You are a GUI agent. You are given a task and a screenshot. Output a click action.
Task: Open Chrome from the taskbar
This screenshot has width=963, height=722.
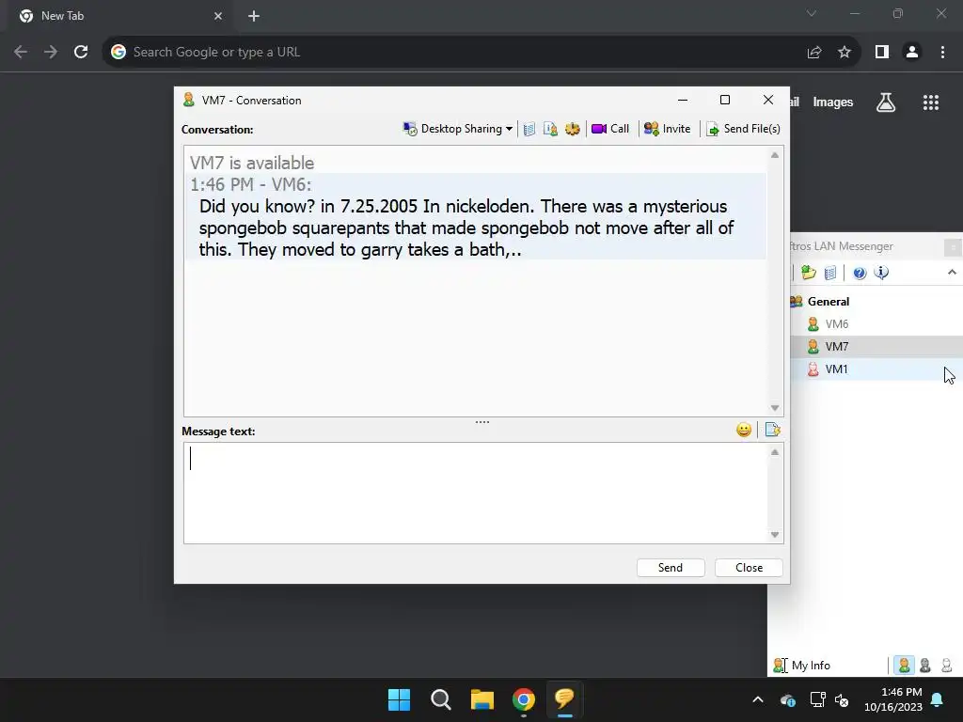(x=524, y=699)
